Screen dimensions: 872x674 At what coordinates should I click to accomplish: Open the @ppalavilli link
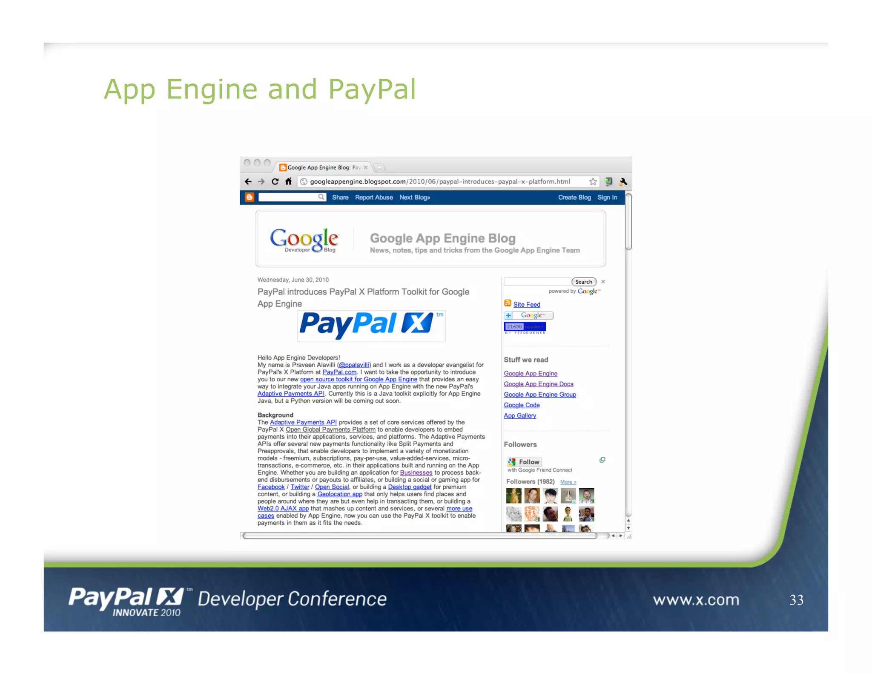point(354,365)
